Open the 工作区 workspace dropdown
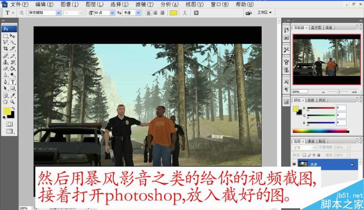The image size is (364, 210). pos(264,13)
